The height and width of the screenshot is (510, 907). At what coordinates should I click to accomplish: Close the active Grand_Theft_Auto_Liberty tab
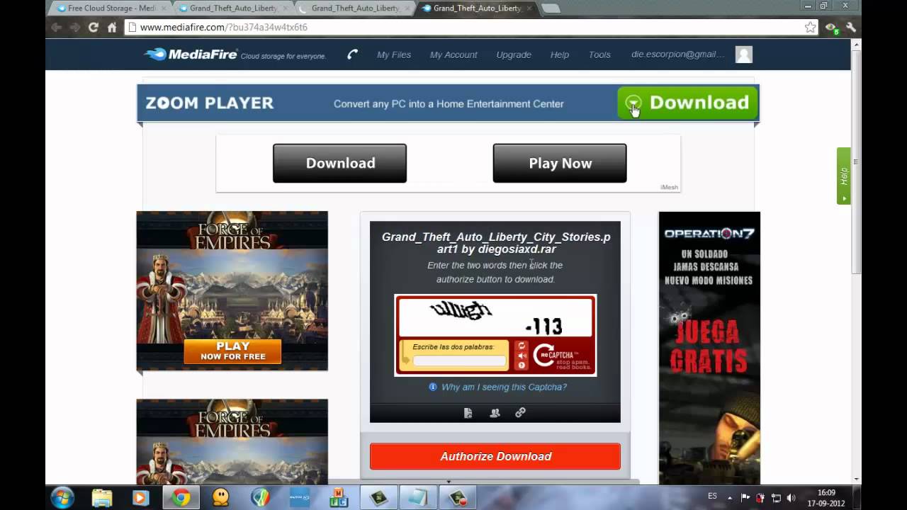[x=529, y=8]
